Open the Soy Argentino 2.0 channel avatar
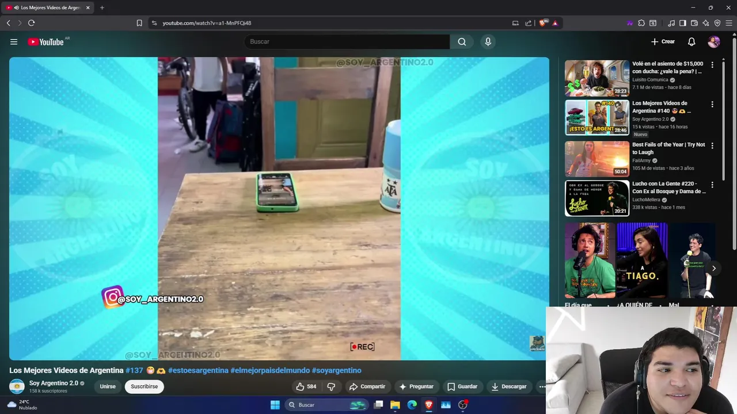This screenshot has width=737, height=414. pyautogui.click(x=17, y=386)
